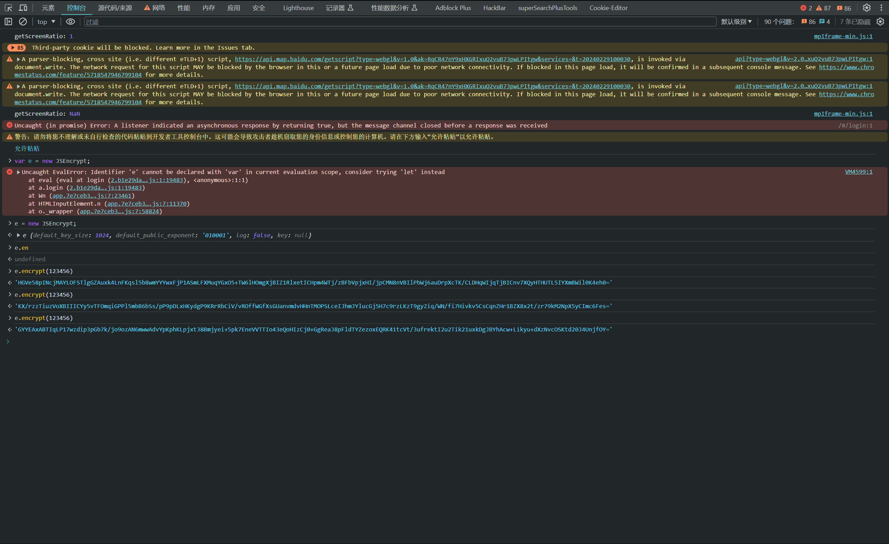
Task: Open second warning's api?type=webgl source link
Action: point(804,86)
